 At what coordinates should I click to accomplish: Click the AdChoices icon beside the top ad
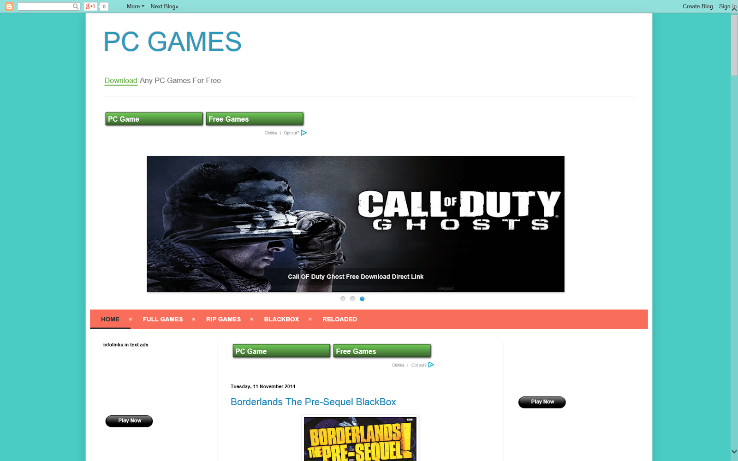click(x=304, y=133)
